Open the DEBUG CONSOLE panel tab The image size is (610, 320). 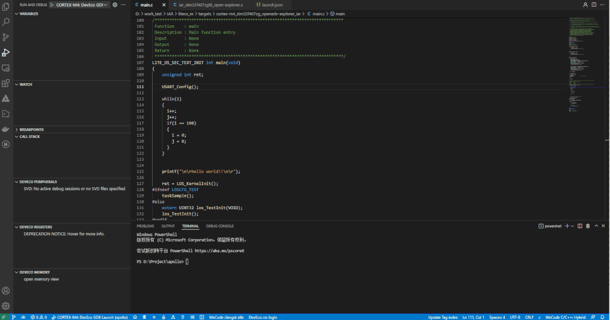[x=220, y=226]
